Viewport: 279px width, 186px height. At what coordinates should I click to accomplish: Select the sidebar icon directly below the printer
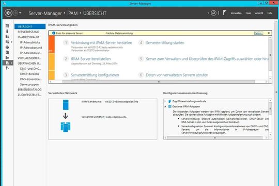7,52
